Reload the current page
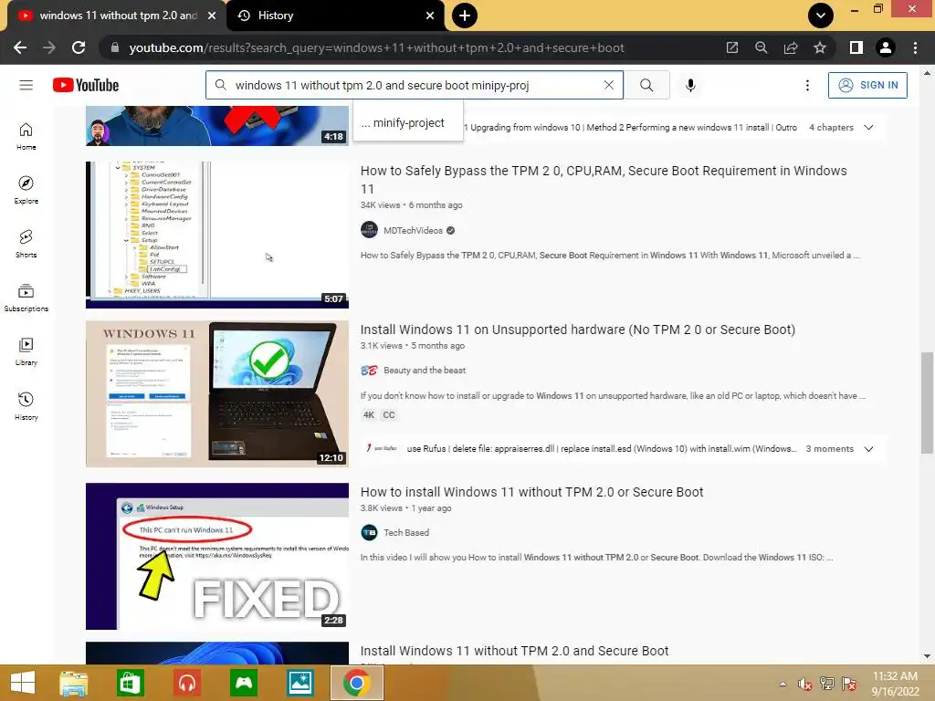The width and height of the screenshot is (935, 701). [79, 47]
